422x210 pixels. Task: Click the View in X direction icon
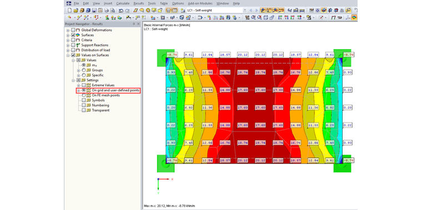pos(280,18)
